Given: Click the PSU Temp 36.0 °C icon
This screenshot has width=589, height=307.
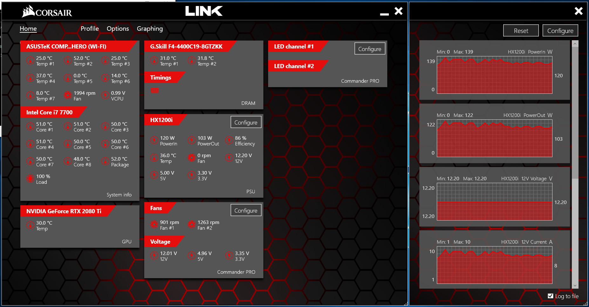Looking at the screenshot, I should click(154, 157).
